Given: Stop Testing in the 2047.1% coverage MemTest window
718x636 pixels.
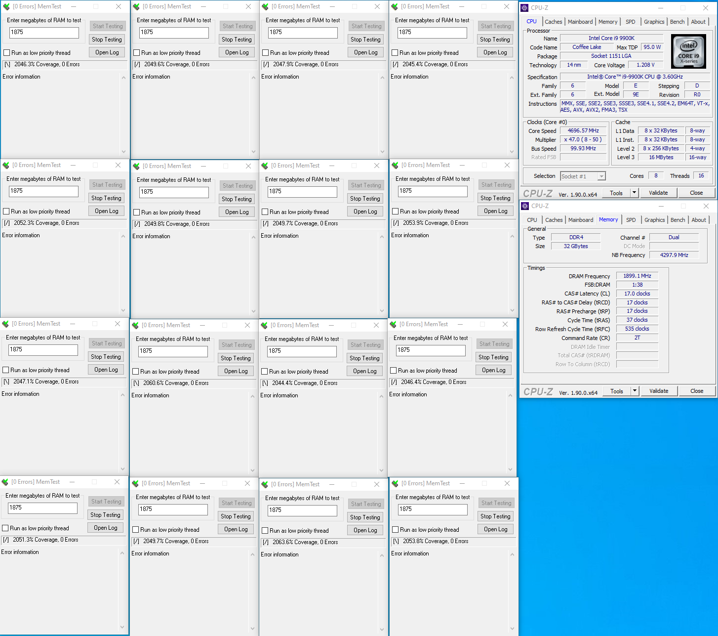Looking at the screenshot, I should (x=106, y=357).
